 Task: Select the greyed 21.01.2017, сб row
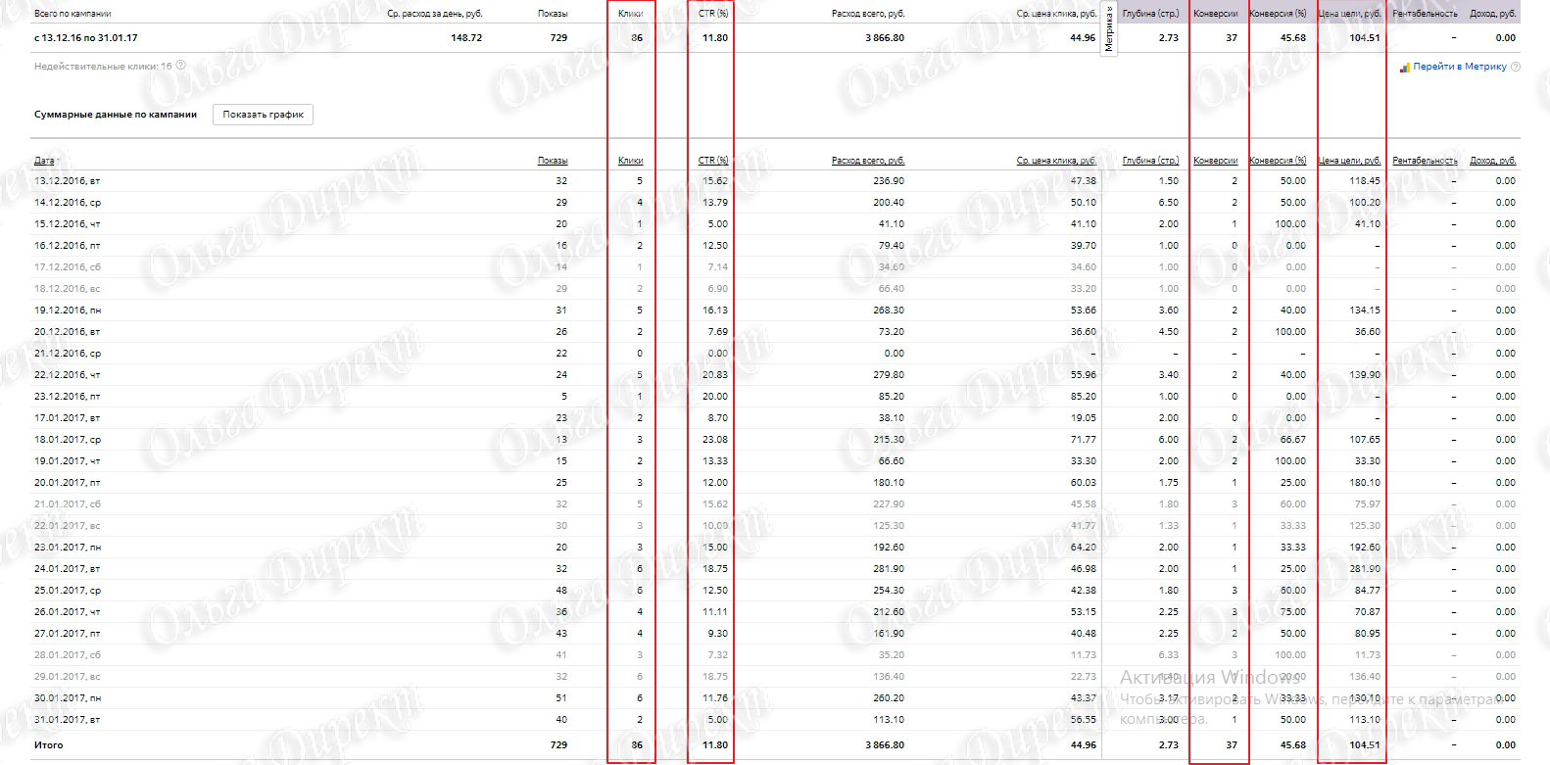(775, 504)
